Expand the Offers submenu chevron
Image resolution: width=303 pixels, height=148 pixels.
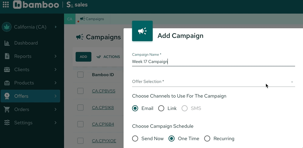[56, 96]
